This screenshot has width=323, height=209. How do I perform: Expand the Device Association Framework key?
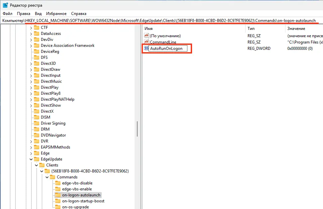31,46
